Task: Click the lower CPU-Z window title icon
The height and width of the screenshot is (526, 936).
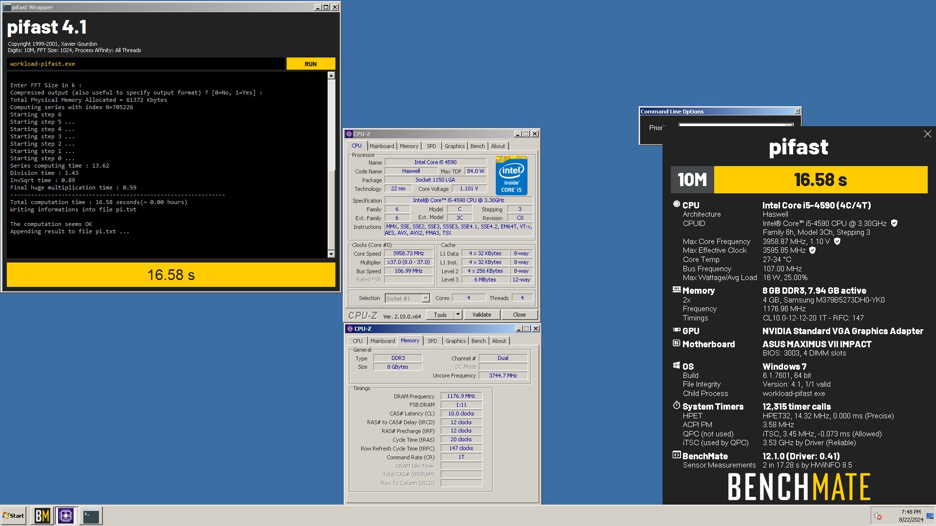Action: tap(350, 329)
